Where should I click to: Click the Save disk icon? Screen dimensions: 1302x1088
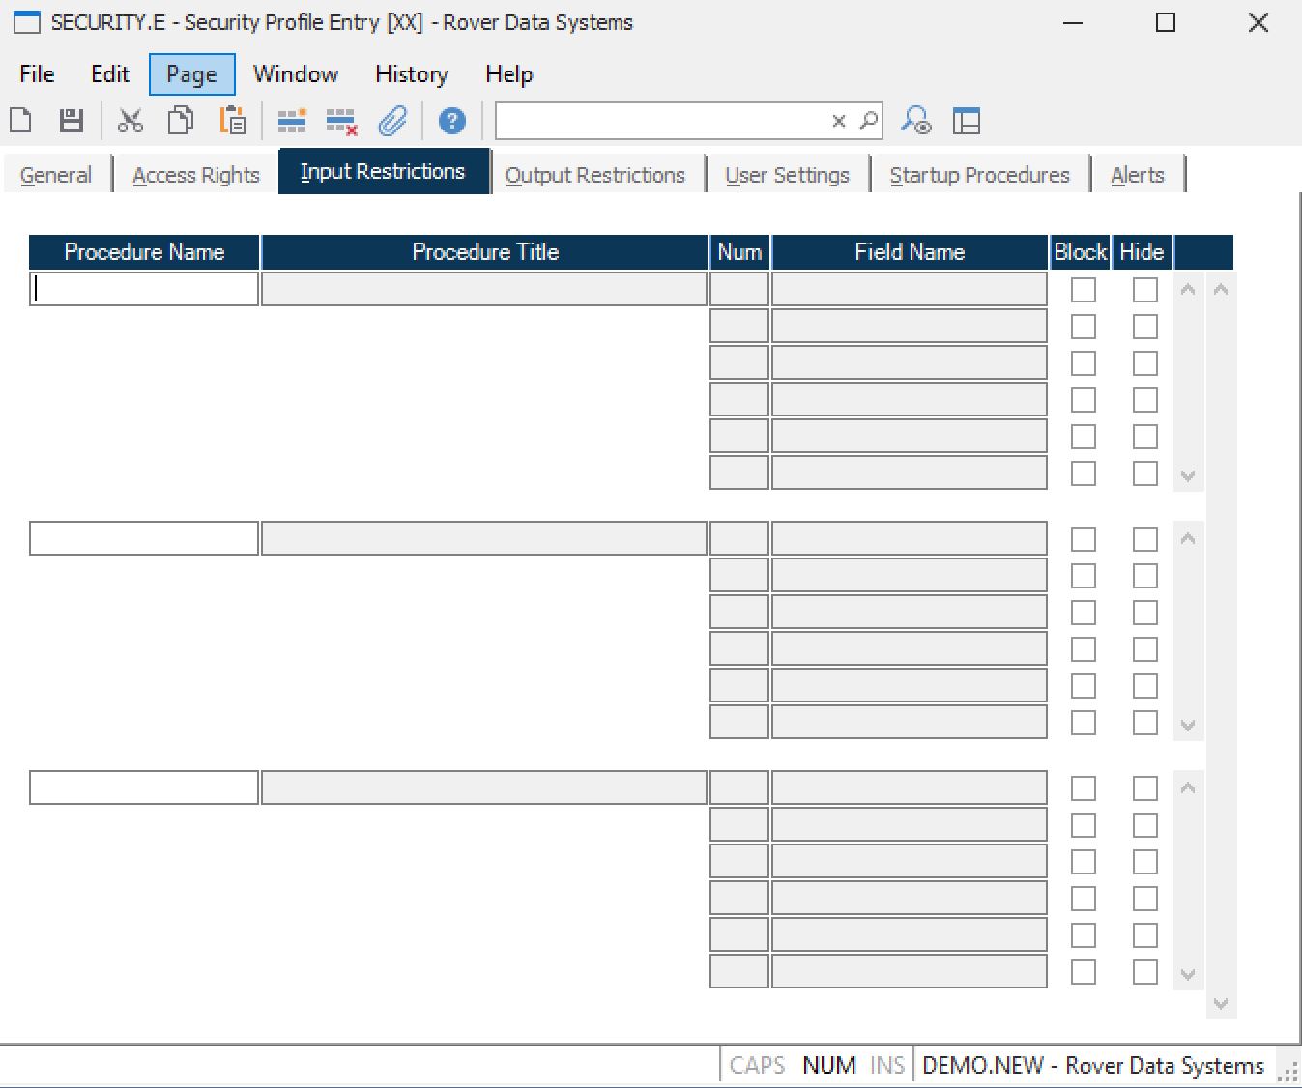pos(71,121)
